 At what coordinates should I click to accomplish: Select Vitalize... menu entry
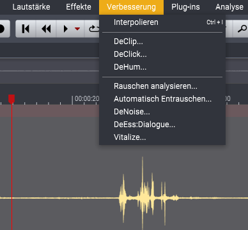coord(162,137)
